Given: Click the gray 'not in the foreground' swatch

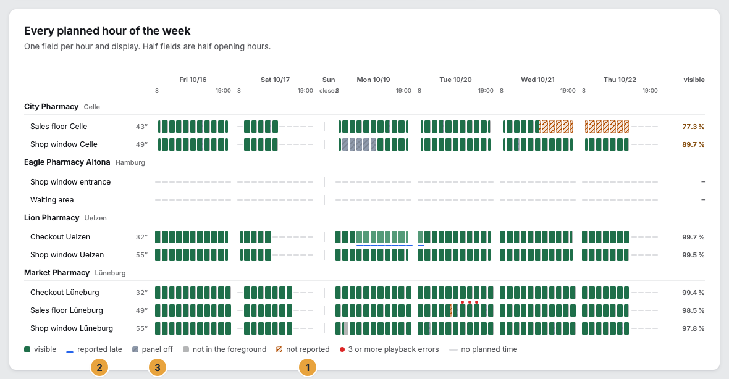Looking at the screenshot, I should tap(186, 349).
